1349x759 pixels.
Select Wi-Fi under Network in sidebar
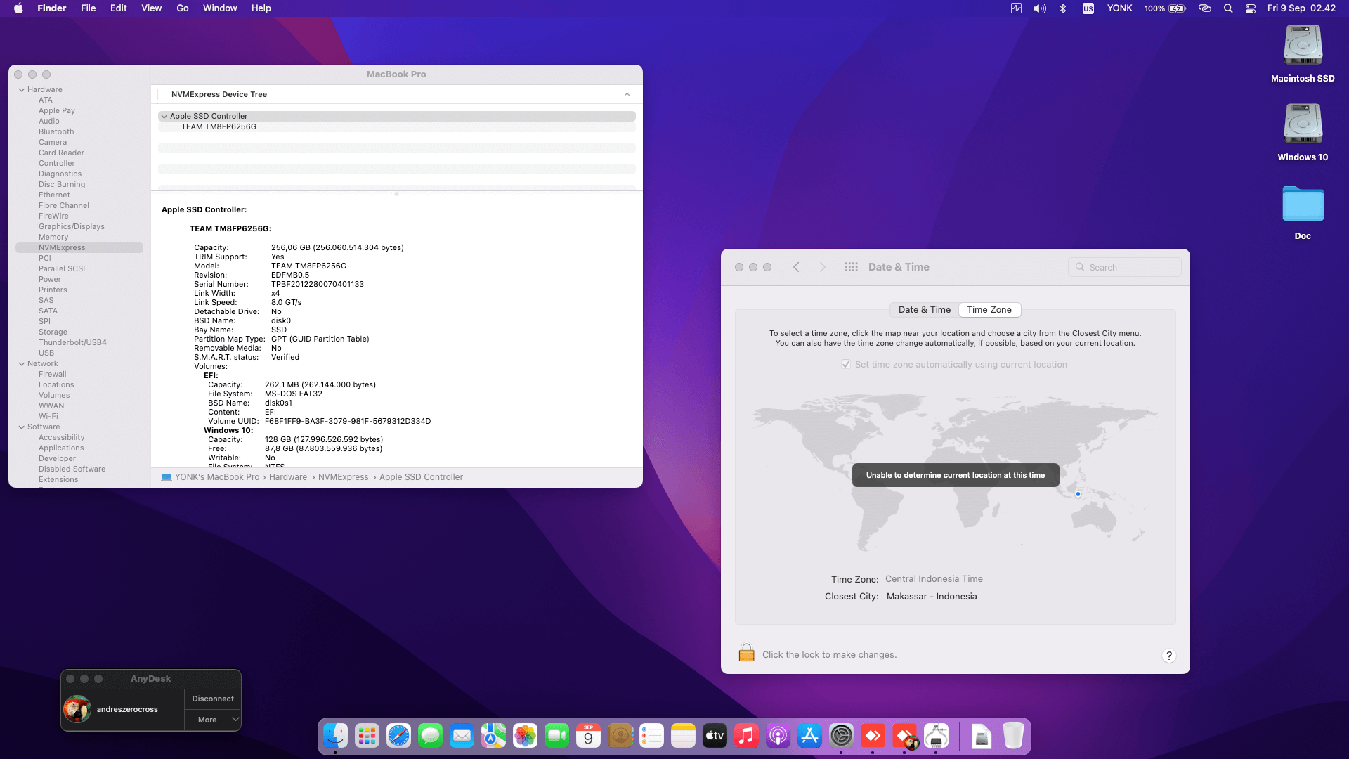coord(48,417)
